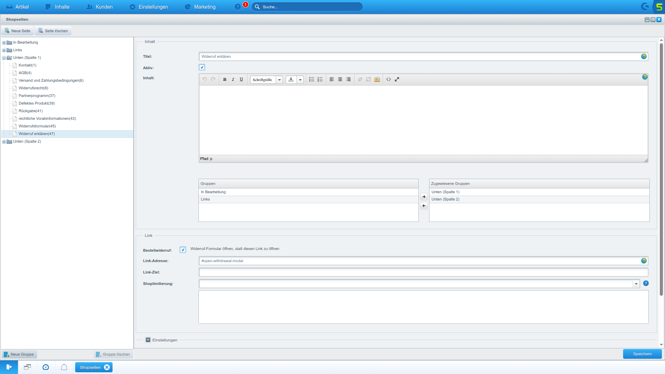Switch the editor to fullscreen mode

pyautogui.click(x=397, y=79)
